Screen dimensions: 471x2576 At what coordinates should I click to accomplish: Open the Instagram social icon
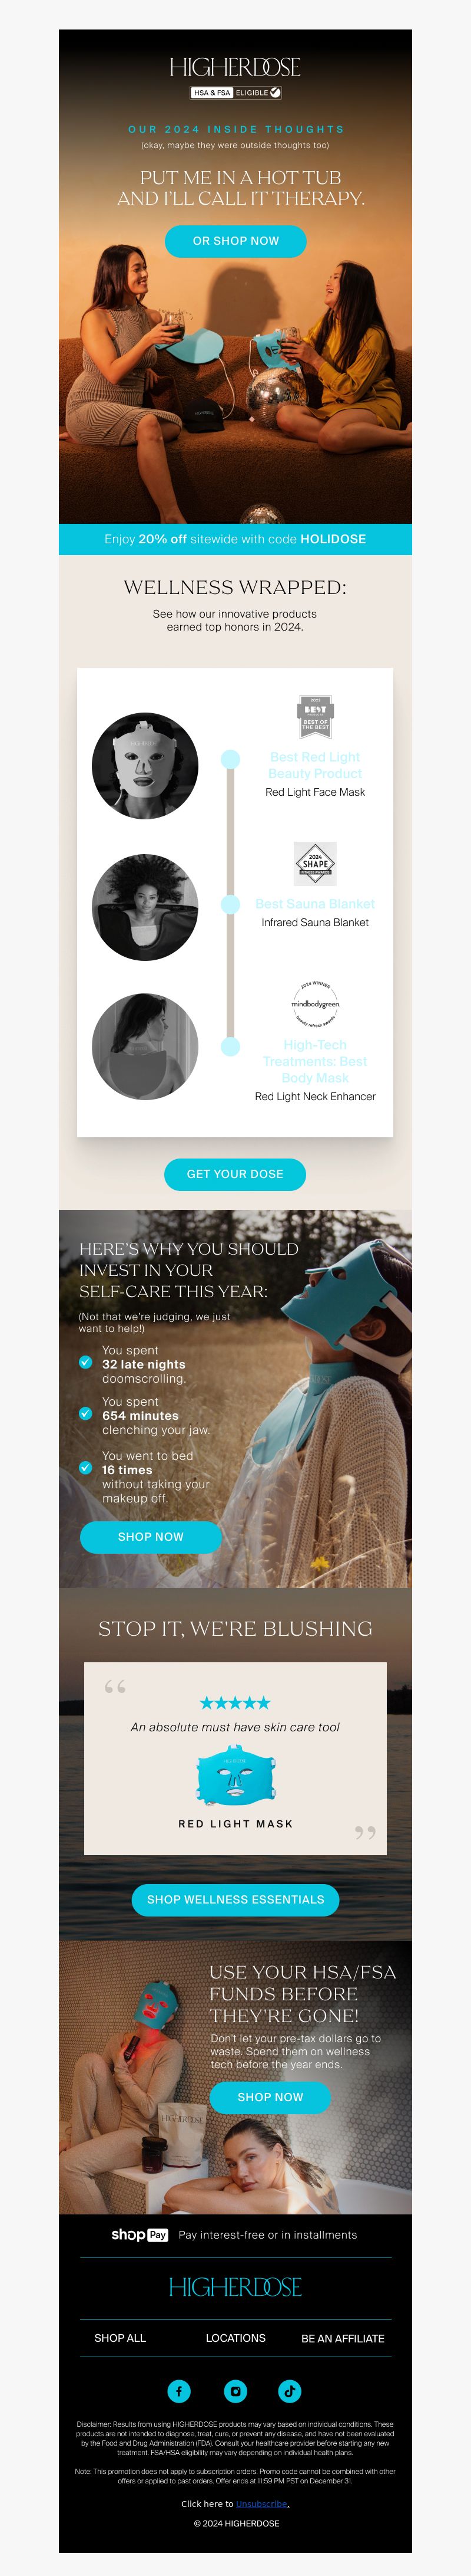pyautogui.click(x=235, y=2391)
